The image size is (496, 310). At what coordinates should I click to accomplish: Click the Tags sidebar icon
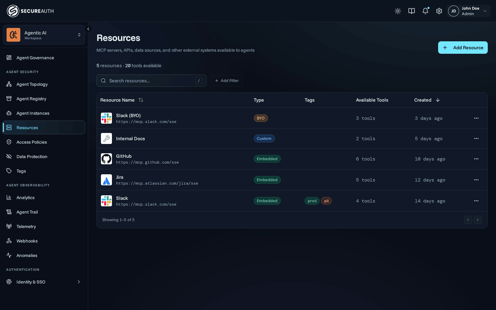[x=9, y=171]
